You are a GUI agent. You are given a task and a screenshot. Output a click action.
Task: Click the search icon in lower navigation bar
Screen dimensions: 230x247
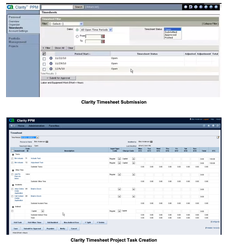click(x=217, y=126)
